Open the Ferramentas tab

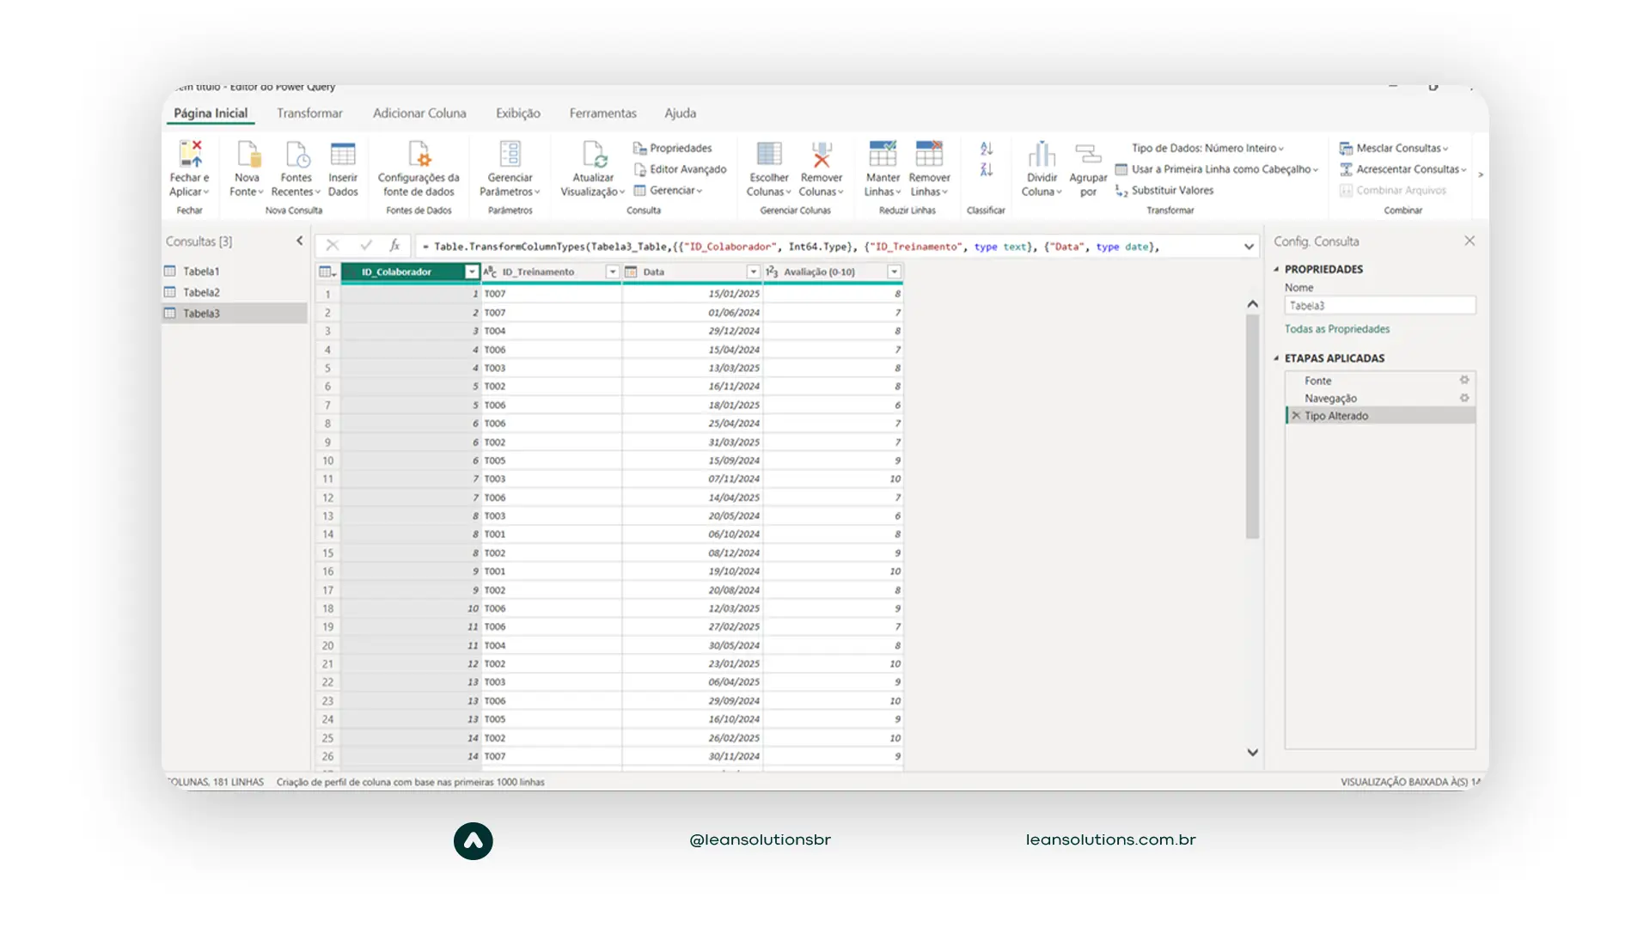tap(602, 113)
